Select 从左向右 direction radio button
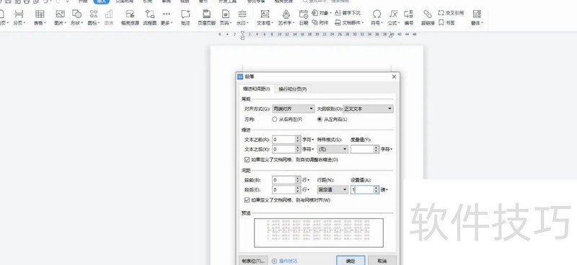This screenshot has height=265, width=577. click(320, 119)
